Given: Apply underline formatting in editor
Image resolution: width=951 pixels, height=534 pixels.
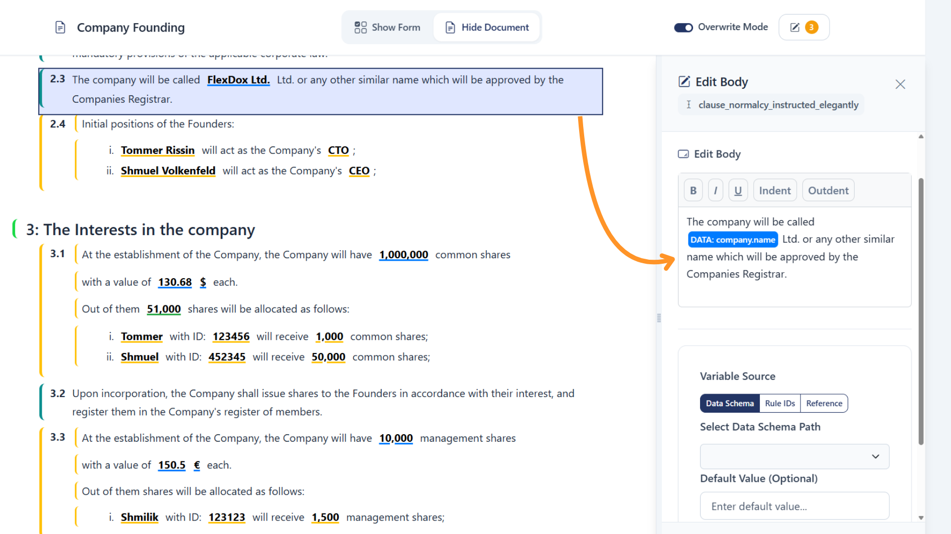Looking at the screenshot, I should 738,191.
